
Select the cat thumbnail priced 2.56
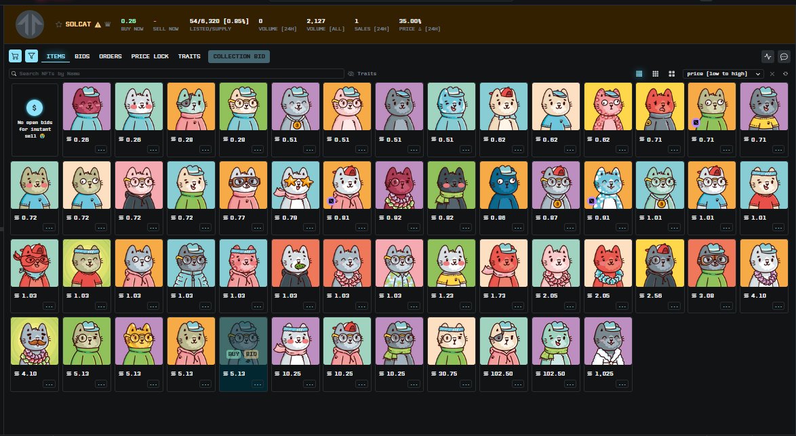click(x=660, y=263)
